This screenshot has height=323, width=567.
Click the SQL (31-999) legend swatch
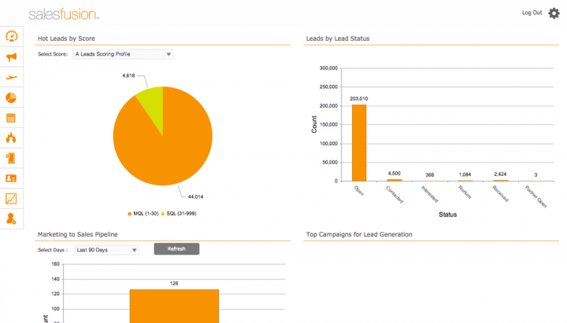point(163,214)
